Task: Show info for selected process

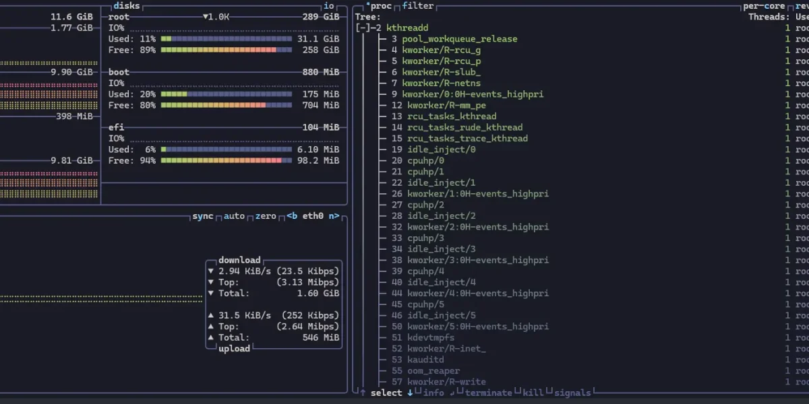Action: click(433, 393)
